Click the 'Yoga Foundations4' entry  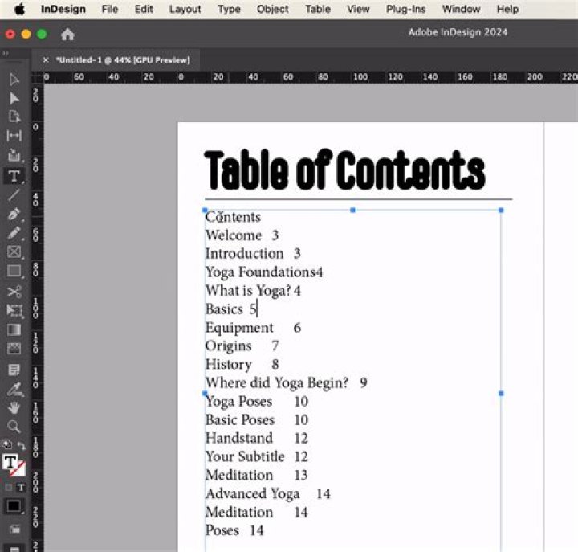(264, 272)
